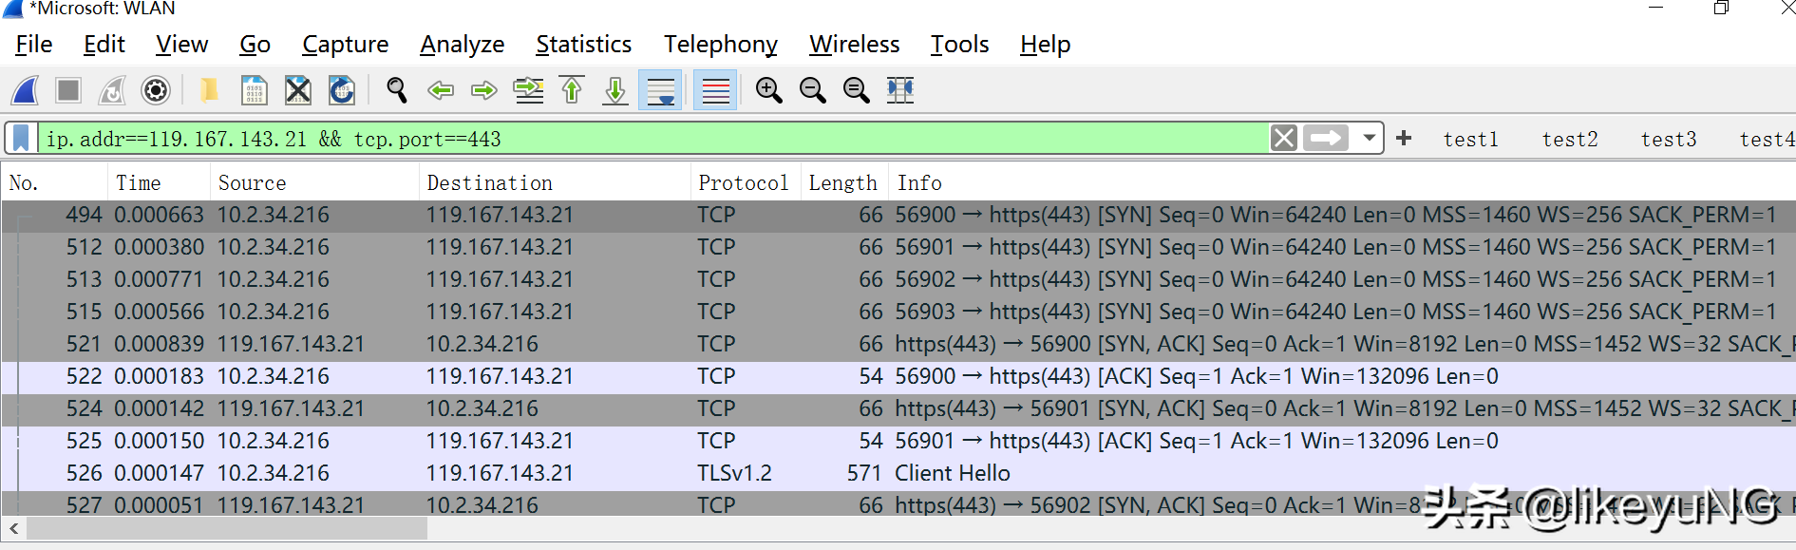Zoom out the packet list text
This screenshot has width=1796, height=550.
812,90
